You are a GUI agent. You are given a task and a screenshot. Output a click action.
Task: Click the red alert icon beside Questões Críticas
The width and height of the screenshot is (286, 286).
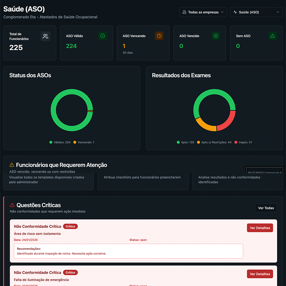coord(12,205)
